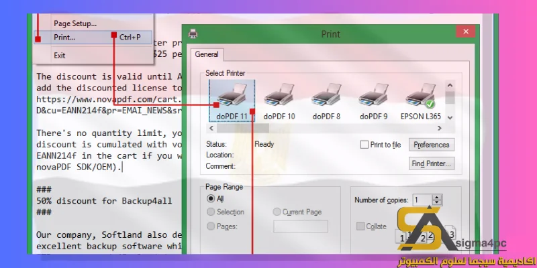
Task: Select the doPDF 10 printer
Action: pos(279,101)
